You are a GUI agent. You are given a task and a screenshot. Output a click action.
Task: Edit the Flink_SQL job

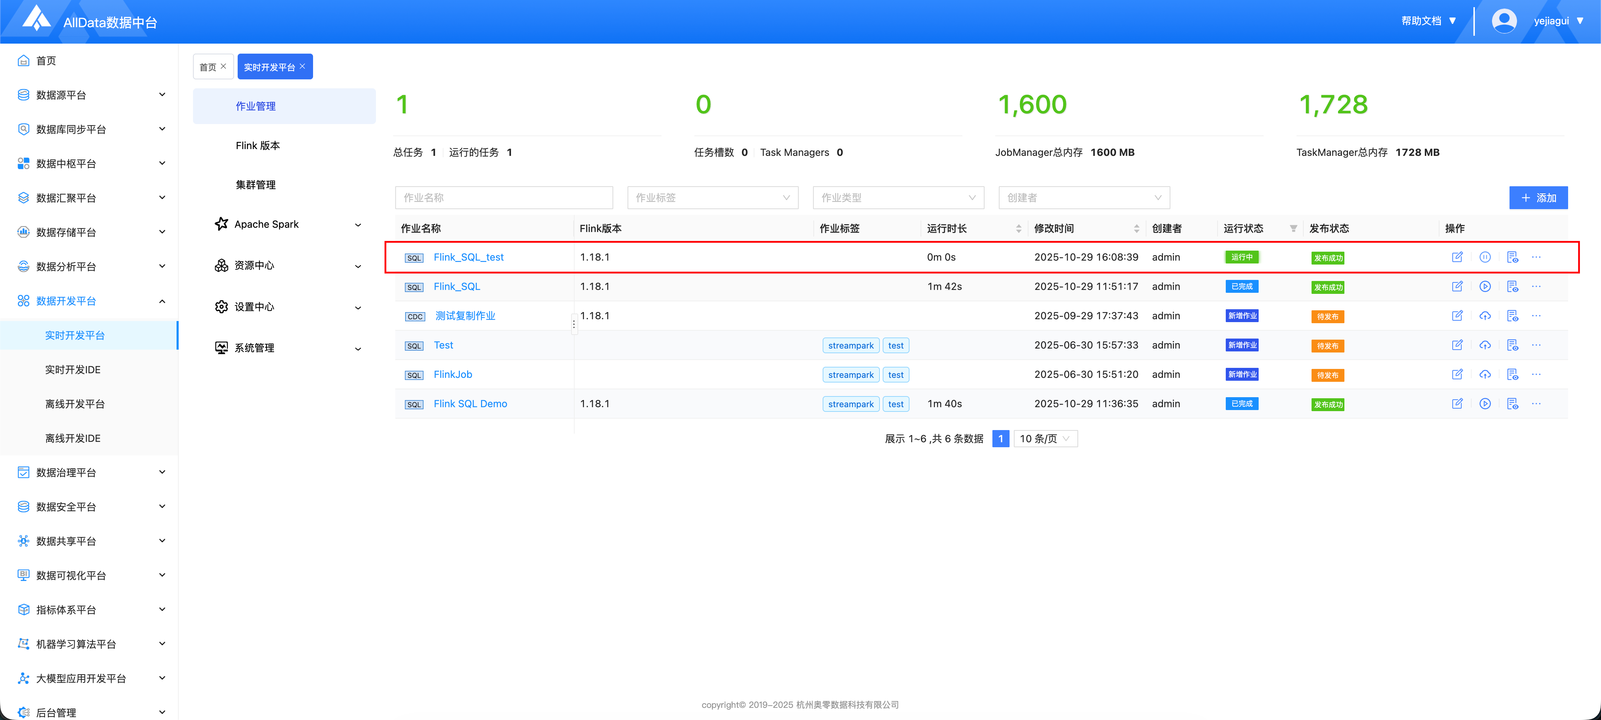tap(1457, 287)
